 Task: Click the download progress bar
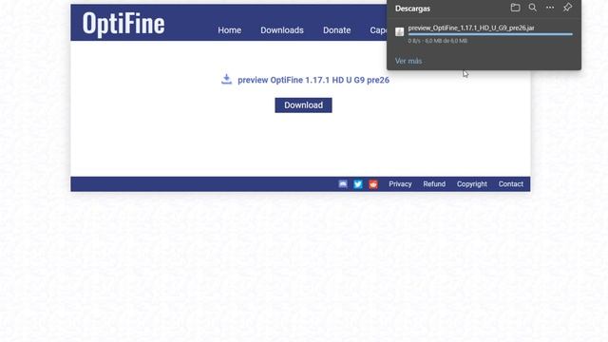click(x=490, y=34)
